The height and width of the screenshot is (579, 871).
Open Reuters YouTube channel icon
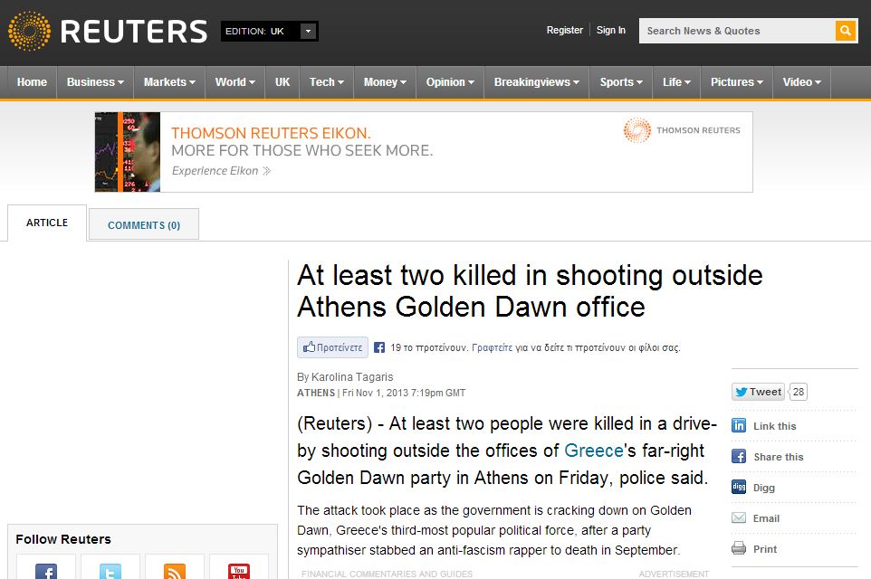pos(239,570)
